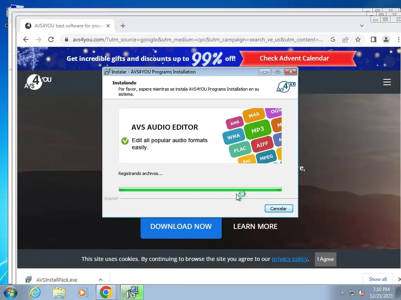Click the MPEG format tile
Viewport: 401px width, 300px height.
tap(266, 157)
